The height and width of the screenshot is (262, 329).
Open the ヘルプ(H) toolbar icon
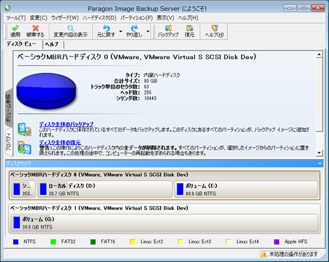pos(215,28)
